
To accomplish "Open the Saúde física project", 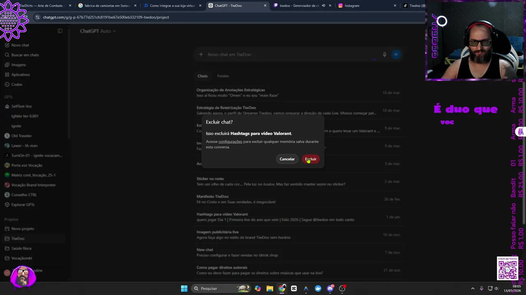I will [x=34, y=248].
